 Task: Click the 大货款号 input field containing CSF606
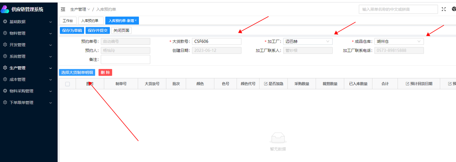[x=216, y=41]
